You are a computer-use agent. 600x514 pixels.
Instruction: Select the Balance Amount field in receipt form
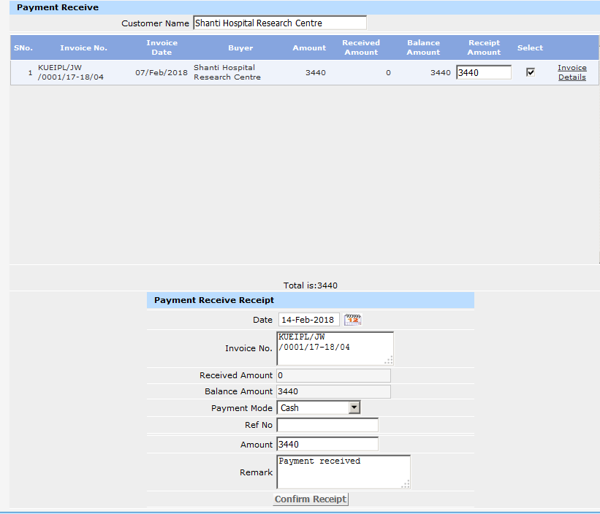(333, 392)
